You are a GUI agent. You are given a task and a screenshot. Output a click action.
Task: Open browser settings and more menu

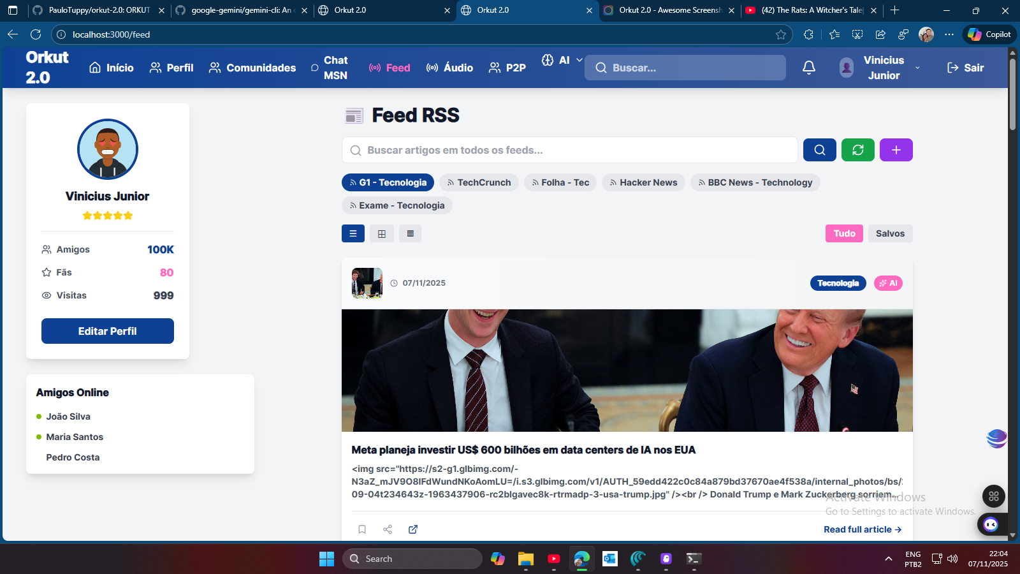tap(949, 34)
